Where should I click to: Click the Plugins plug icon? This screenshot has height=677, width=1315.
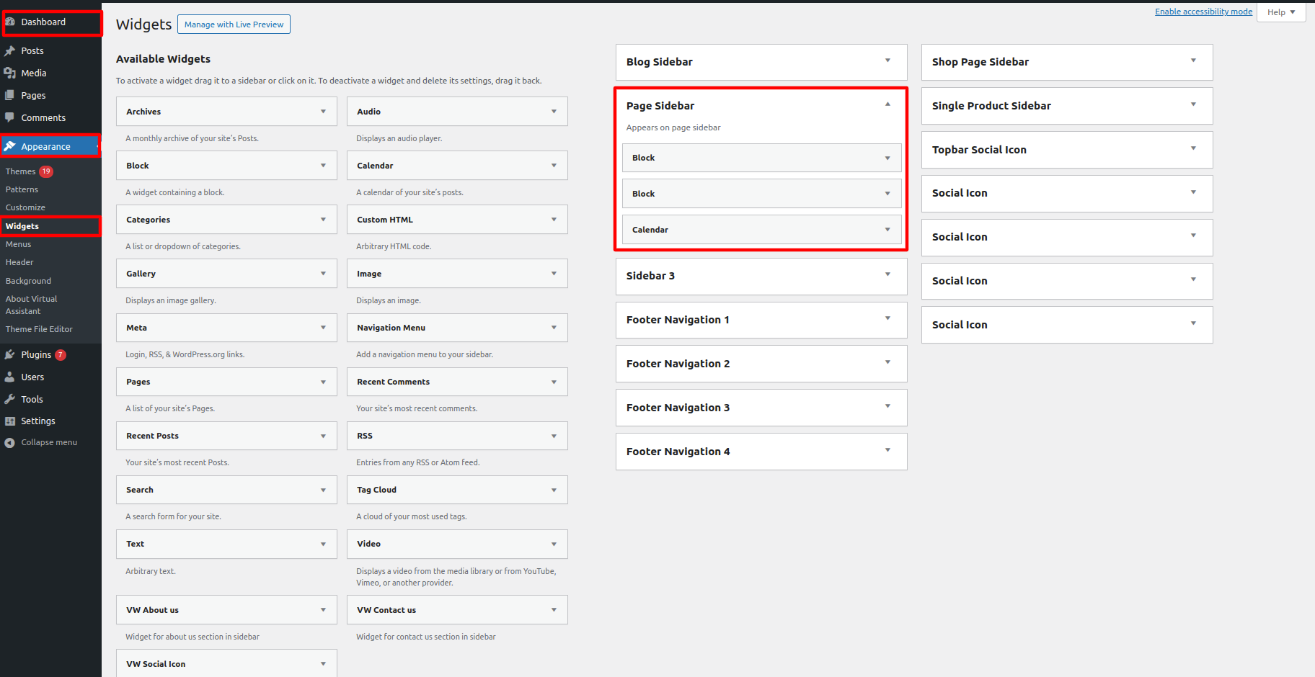10,354
